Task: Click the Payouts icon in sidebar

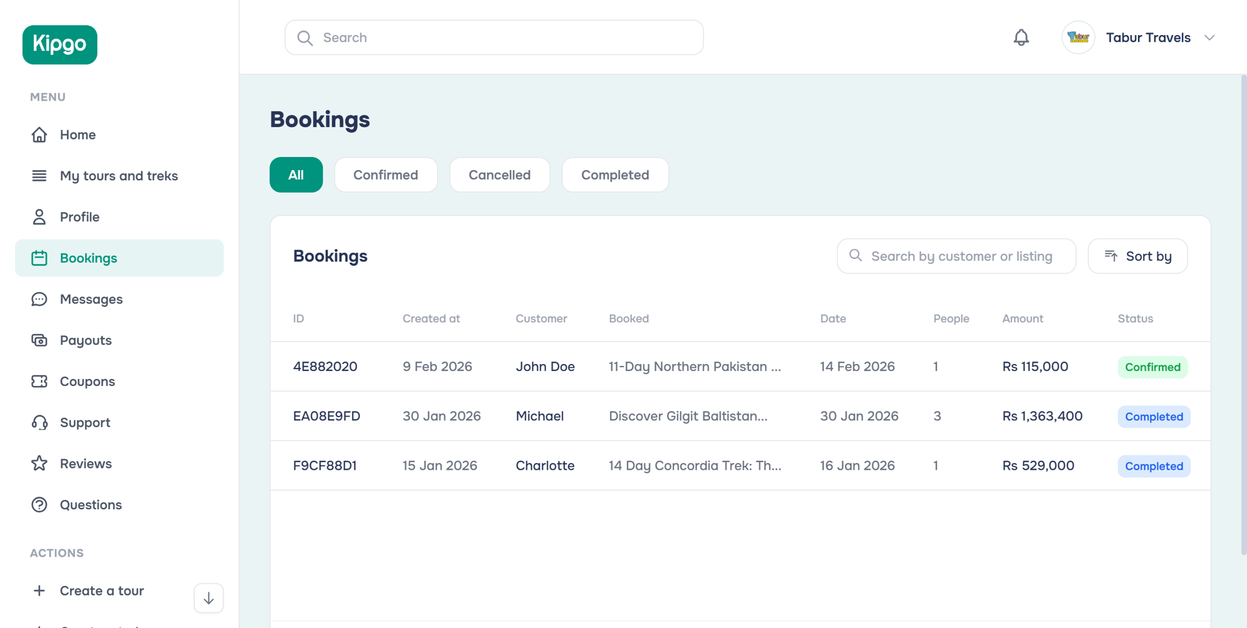Action: click(x=40, y=340)
